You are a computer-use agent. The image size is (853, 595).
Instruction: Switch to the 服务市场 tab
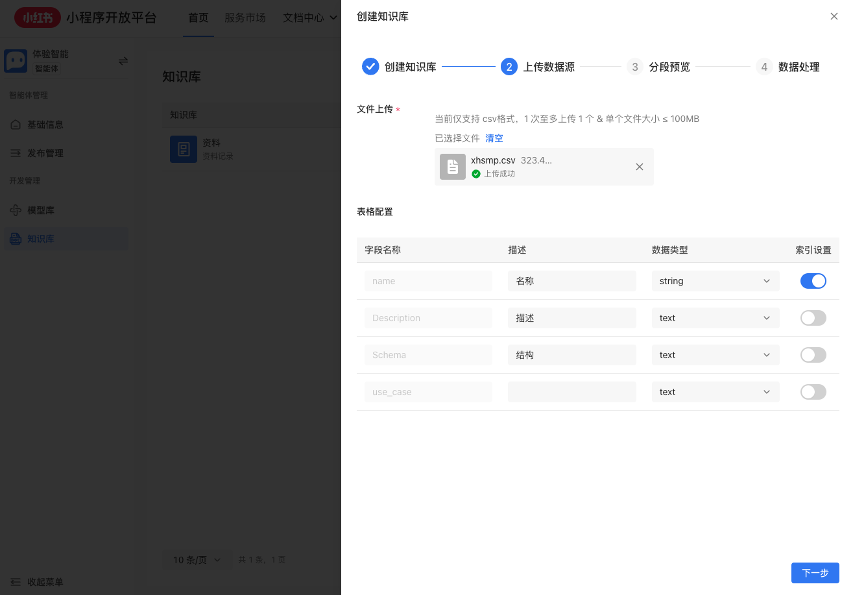tap(245, 18)
